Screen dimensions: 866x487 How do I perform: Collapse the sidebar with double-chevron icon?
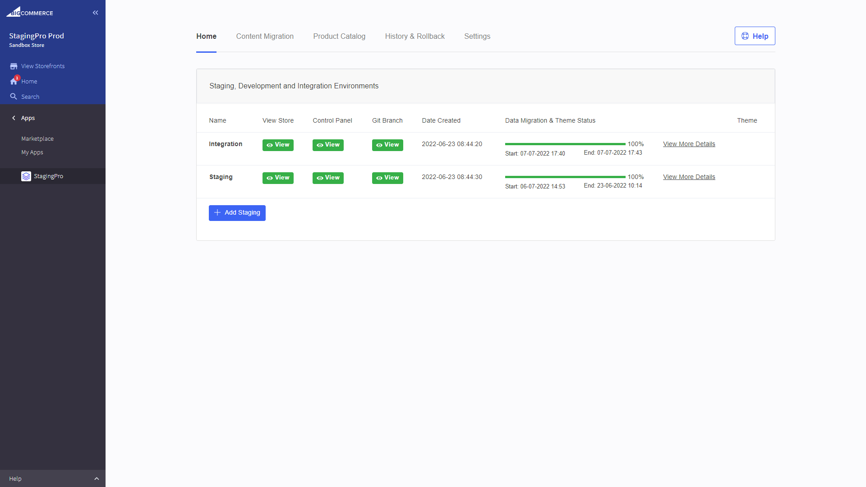tap(95, 13)
